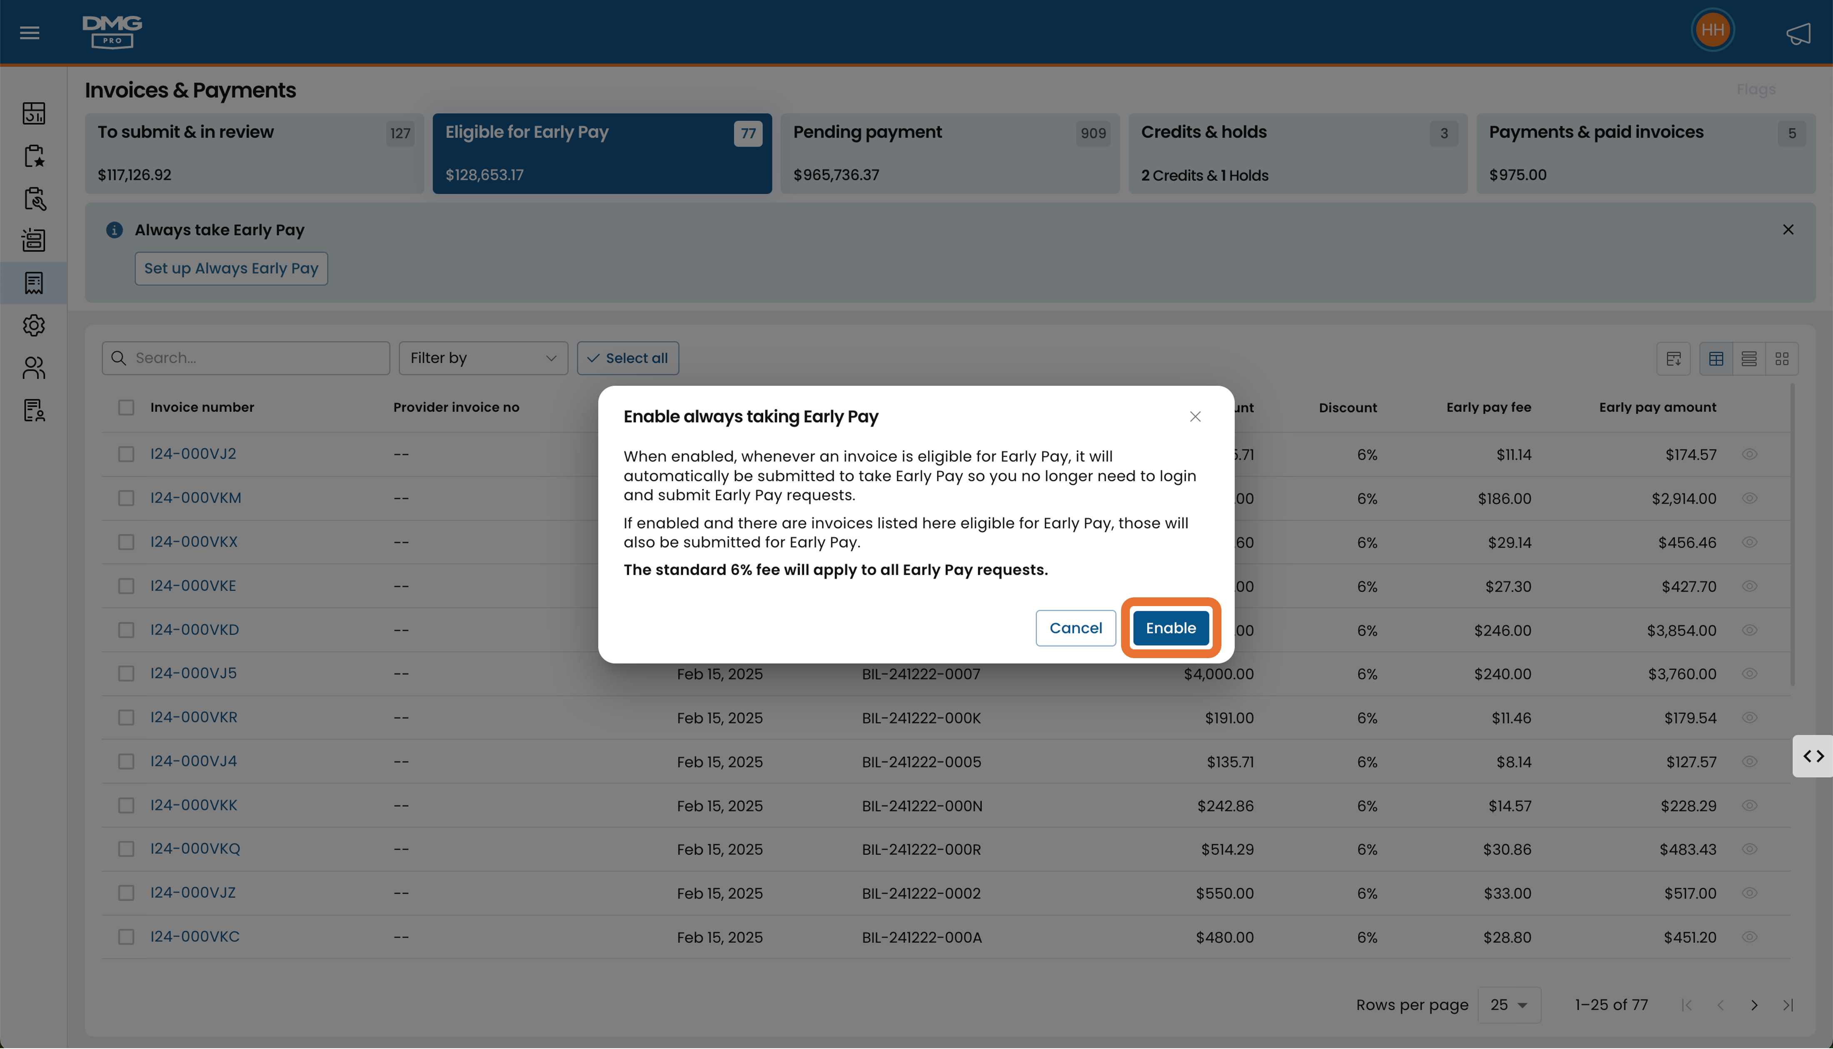This screenshot has width=1833, height=1049.
Task: Open the Rows per page dropdown
Action: 1509,1004
